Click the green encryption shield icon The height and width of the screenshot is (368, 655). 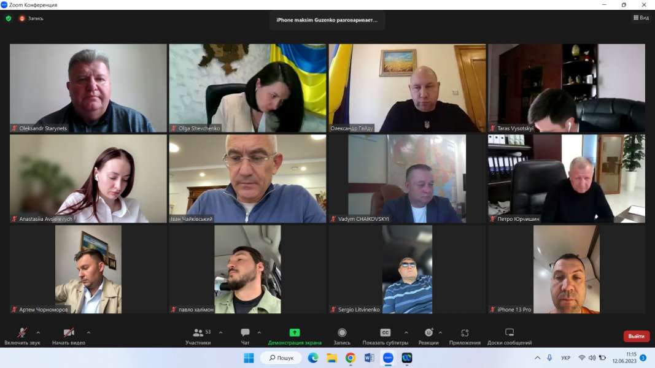(9, 18)
